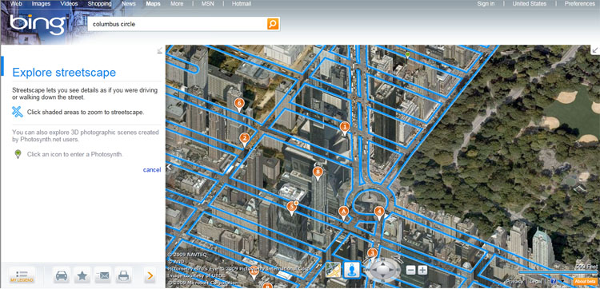Image resolution: width=600 pixels, height=289 pixels.
Task: Select map pin number 4
Action: pyautogui.click(x=379, y=213)
